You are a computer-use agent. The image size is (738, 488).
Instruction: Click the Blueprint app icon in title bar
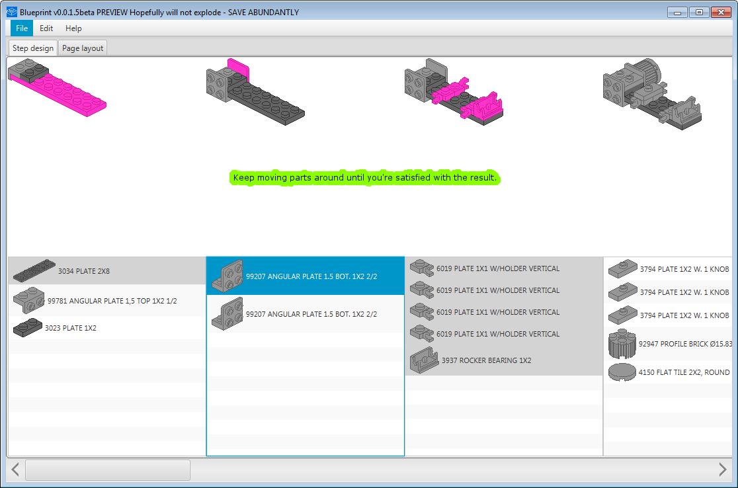click(12, 13)
